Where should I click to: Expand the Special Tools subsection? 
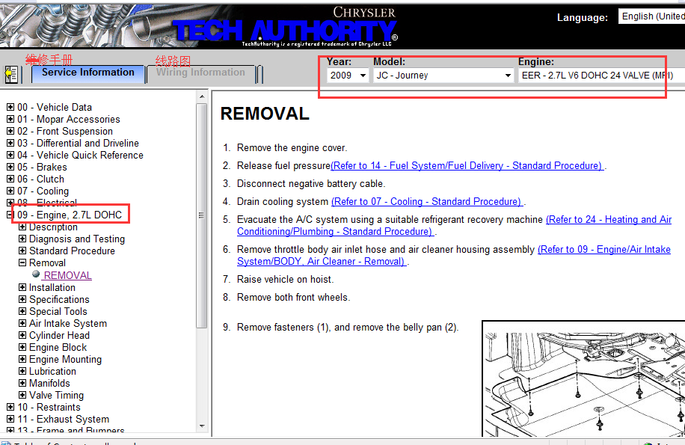click(x=22, y=311)
